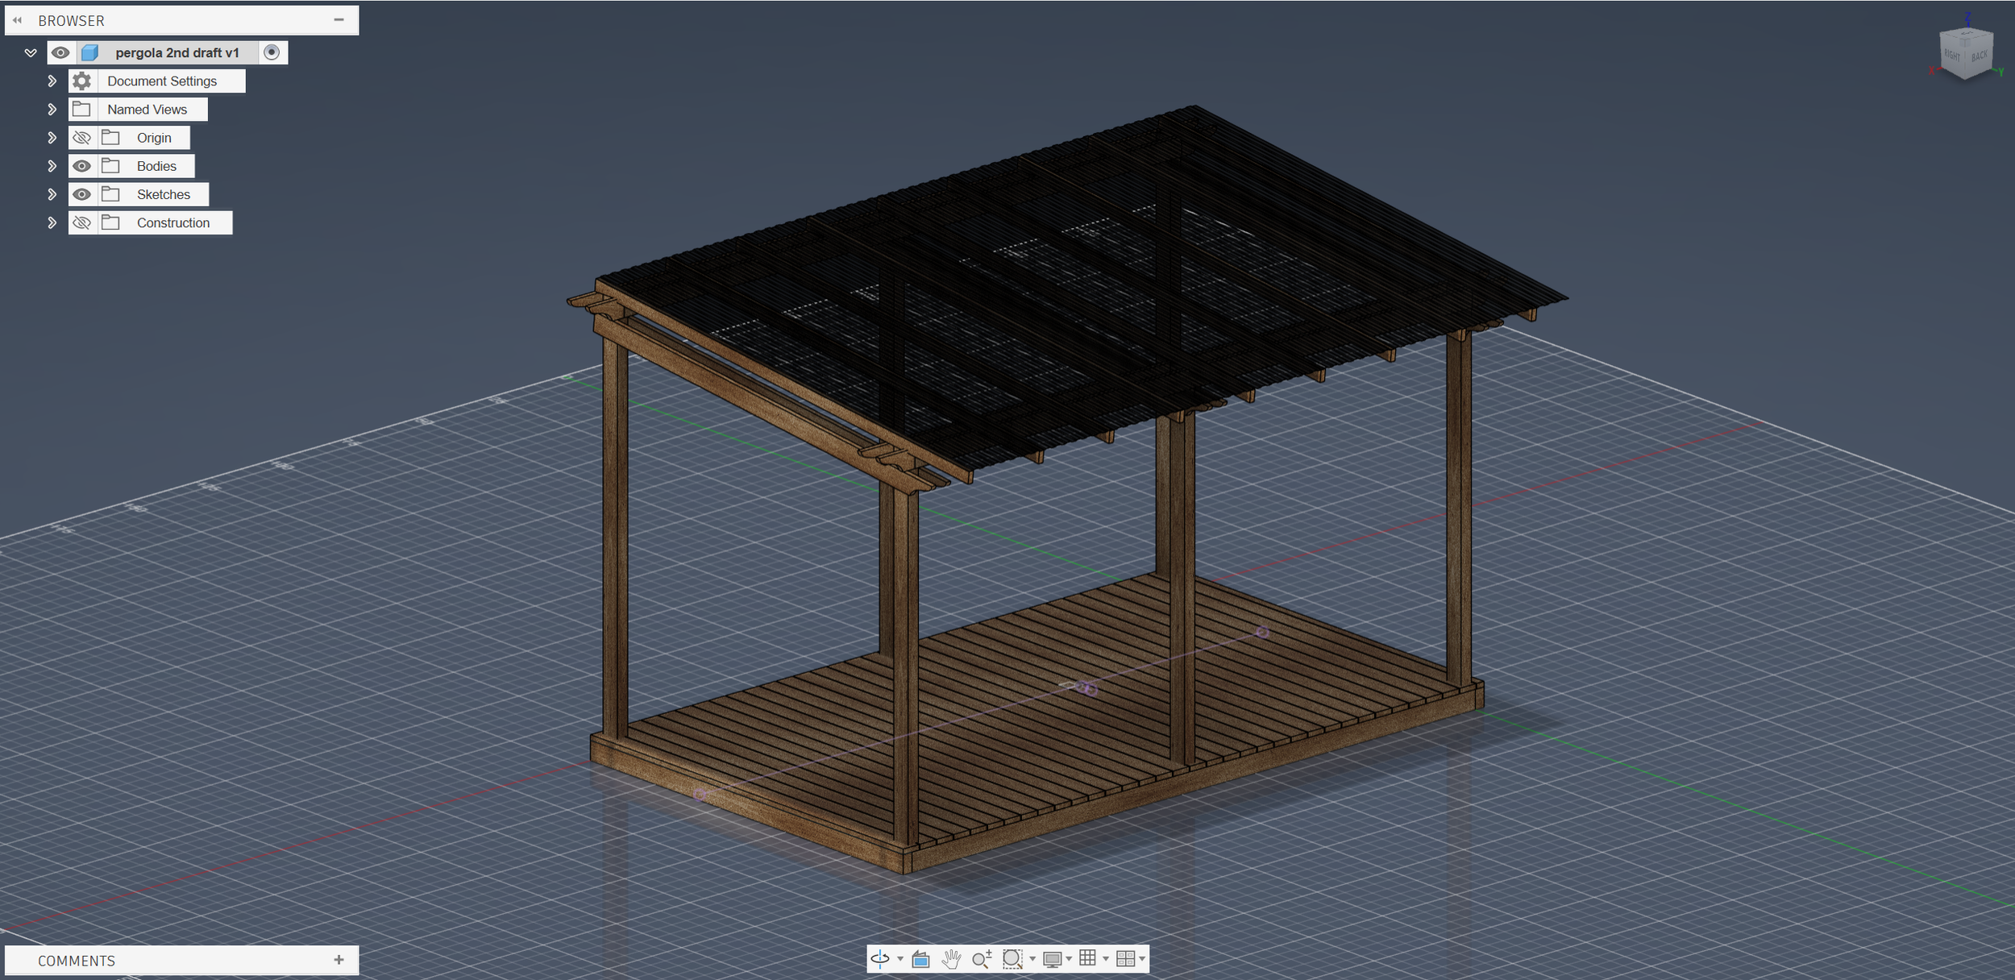The image size is (2015, 980).
Task: Open Display Settings monitor icon
Action: coord(1052,959)
